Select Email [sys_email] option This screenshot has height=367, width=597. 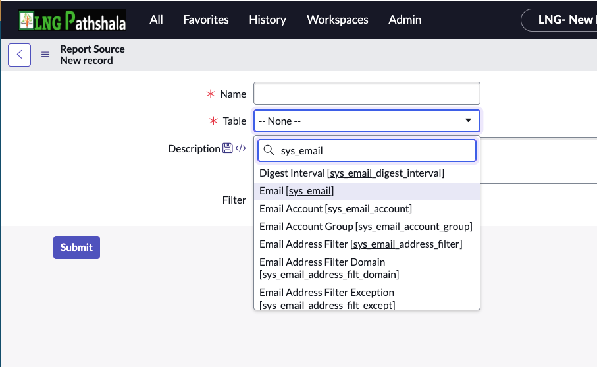367,191
